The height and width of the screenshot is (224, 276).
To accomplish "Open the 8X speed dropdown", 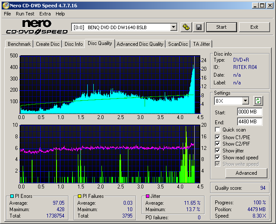I will pyautogui.click(x=245, y=101).
